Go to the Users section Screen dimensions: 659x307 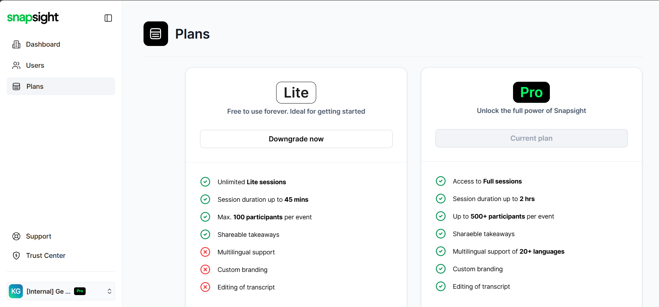point(35,66)
